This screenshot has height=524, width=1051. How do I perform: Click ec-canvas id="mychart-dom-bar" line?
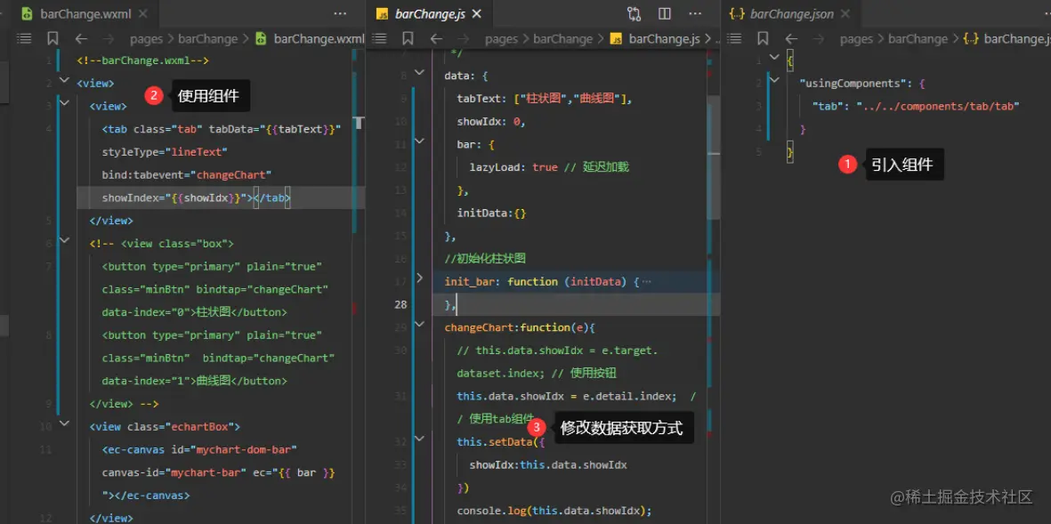tap(199, 449)
